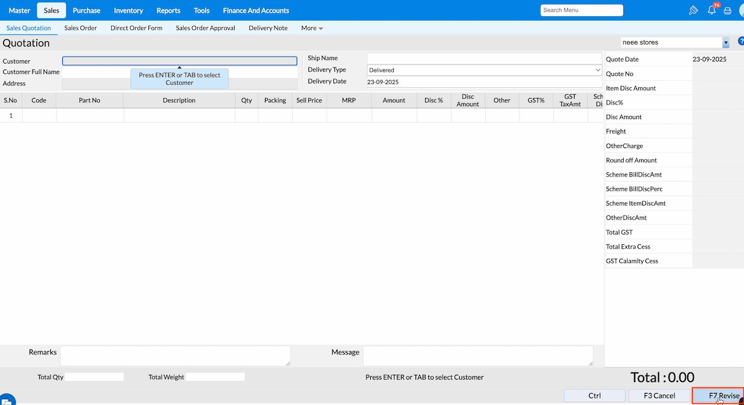Click the Round off Amount label

[x=631, y=160]
